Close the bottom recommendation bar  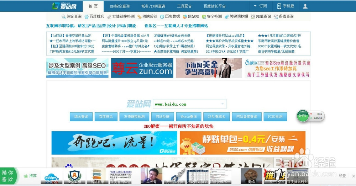(x=353, y=176)
